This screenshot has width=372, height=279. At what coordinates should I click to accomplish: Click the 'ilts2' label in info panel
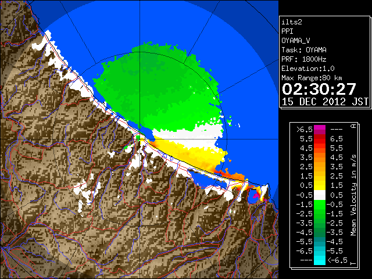(x=292, y=22)
